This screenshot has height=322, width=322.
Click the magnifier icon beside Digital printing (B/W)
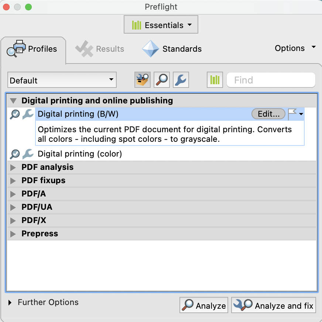(15, 114)
